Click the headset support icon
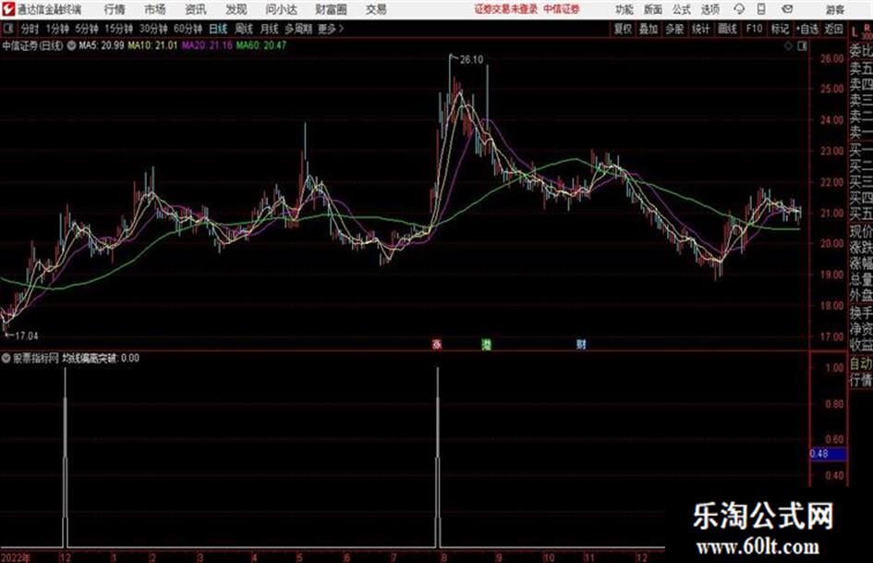 (x=739, y=9)
